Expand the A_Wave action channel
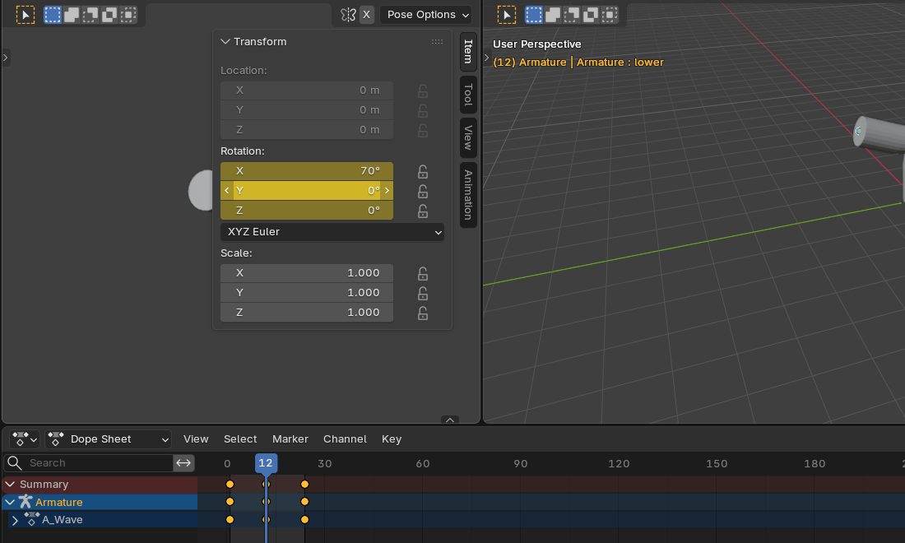905x543 pixels. (15, 520)
